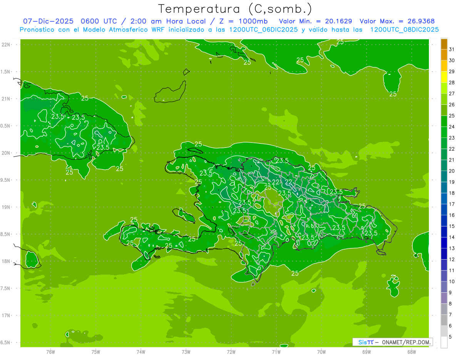462x357 pixels.
Task: Click the legend value label "5"
Action: click(450, 337)
